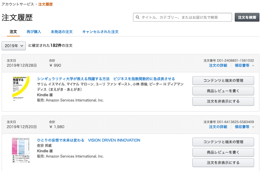Open 注文の詳細 for the December 28 order
The width and height of the screenshot is (263, 171).
click(218, 65)
